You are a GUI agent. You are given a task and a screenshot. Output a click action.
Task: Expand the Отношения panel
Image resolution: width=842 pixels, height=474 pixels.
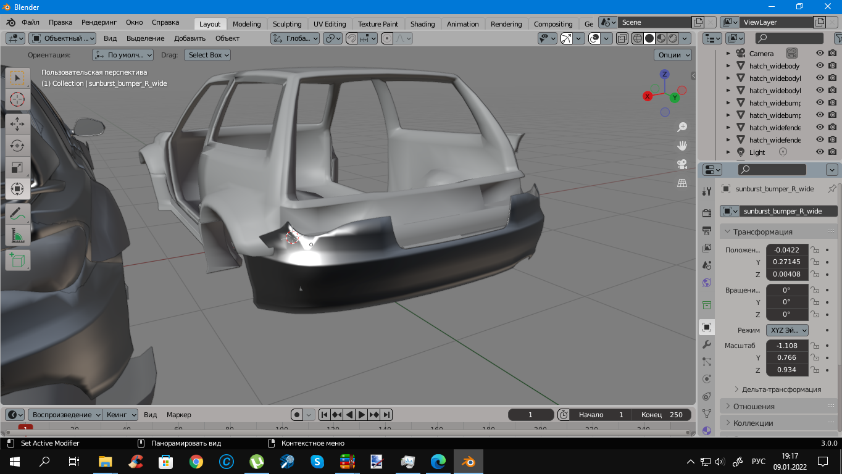point(728,406)
